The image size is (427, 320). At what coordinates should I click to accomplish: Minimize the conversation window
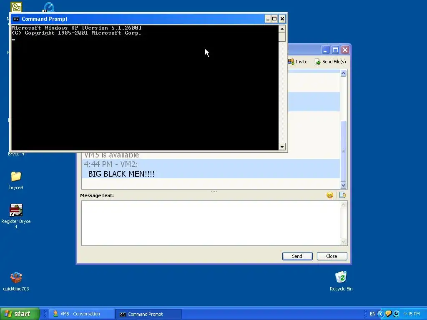click(x=326, y=50)
